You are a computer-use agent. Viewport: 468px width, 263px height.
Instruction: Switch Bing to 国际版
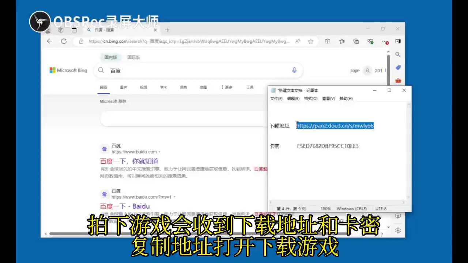[133, 57]
